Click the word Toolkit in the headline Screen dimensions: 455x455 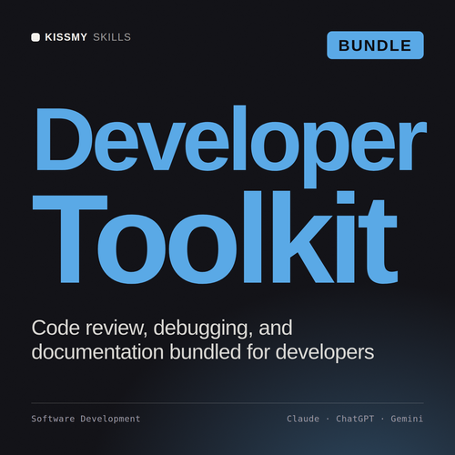[x=215, y=238]
